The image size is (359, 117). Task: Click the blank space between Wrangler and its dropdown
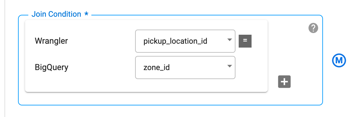tap(101, 41)
